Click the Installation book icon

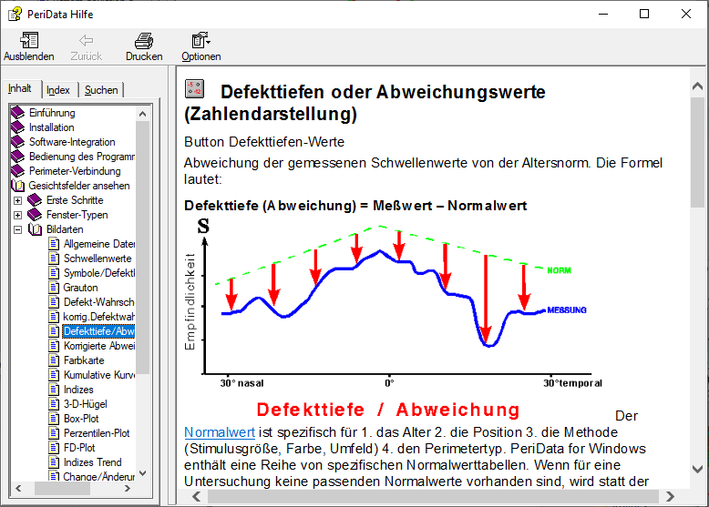pos(17,127)
